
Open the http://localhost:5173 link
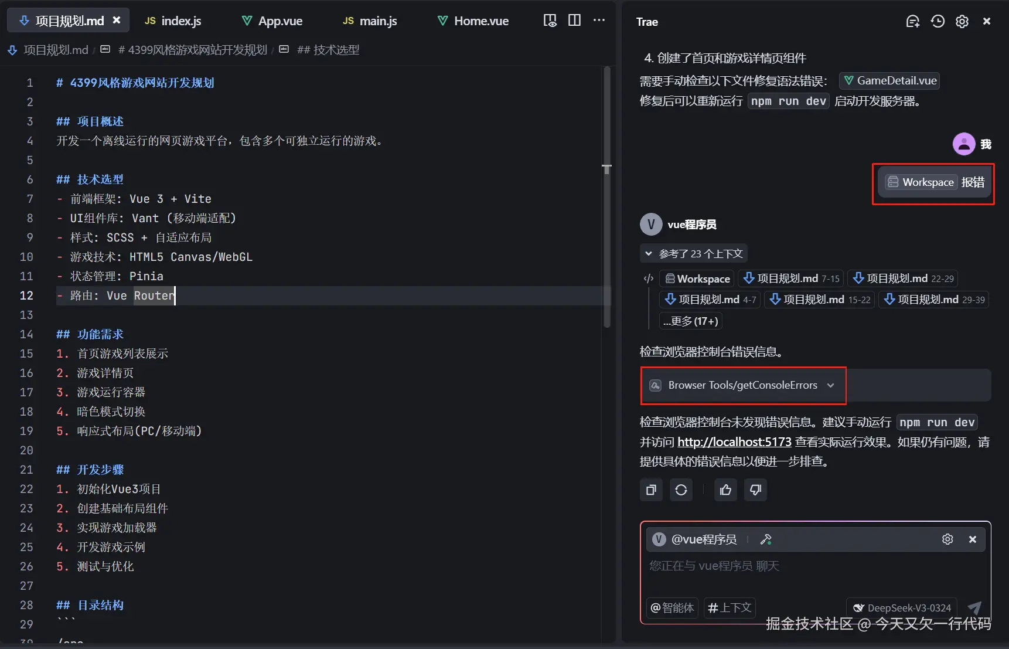click(x=734, y=442)
